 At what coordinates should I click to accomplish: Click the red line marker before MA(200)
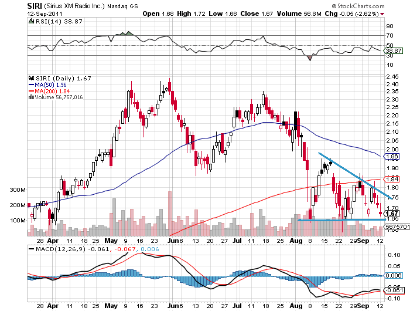[32, 91]
